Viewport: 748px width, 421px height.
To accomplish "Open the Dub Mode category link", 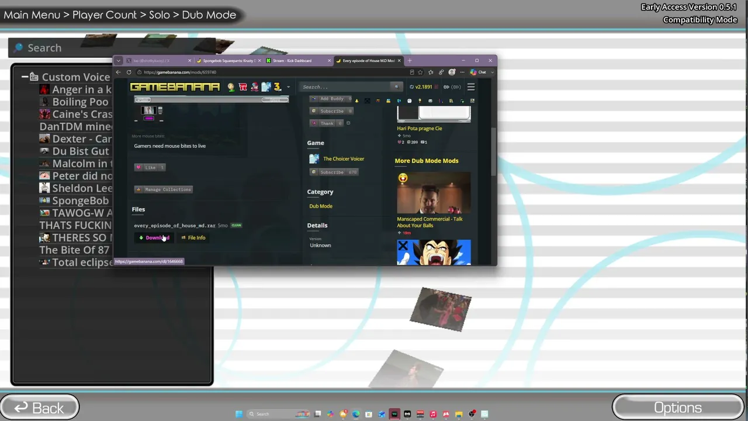I will click(x=321, y=206).
